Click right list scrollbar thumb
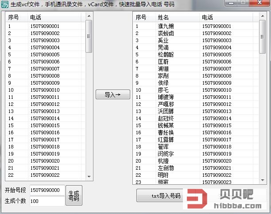Viewport: 271px width, 214px height. [x=262, y=37]
